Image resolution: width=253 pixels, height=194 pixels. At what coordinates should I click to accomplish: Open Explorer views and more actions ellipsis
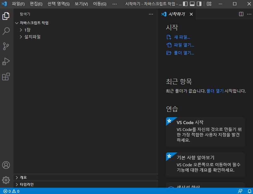pyautogui.click(x=151, y=14)
